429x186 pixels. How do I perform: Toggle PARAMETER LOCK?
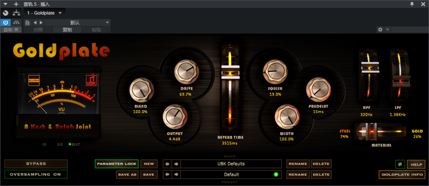coord(116,163)
